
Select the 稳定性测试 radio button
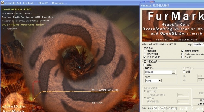coord(145,54)
